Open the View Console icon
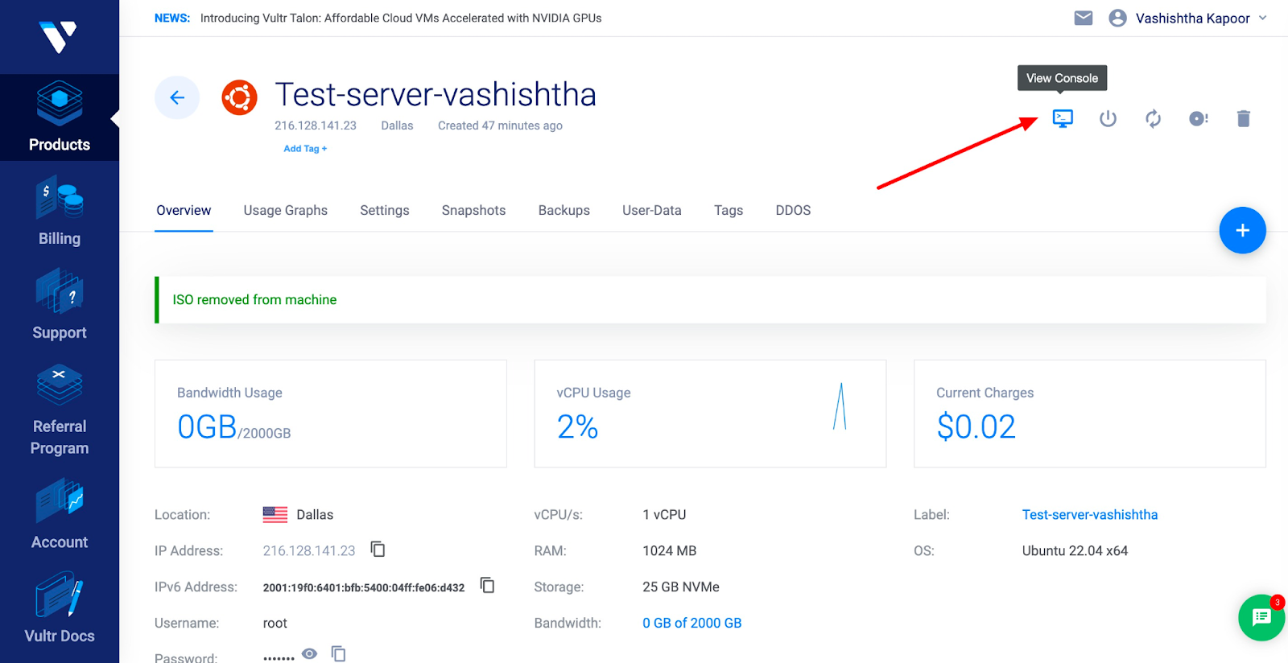This screenshot has width=1288, height=663. pyautogui.click(x=1063, y=119)
